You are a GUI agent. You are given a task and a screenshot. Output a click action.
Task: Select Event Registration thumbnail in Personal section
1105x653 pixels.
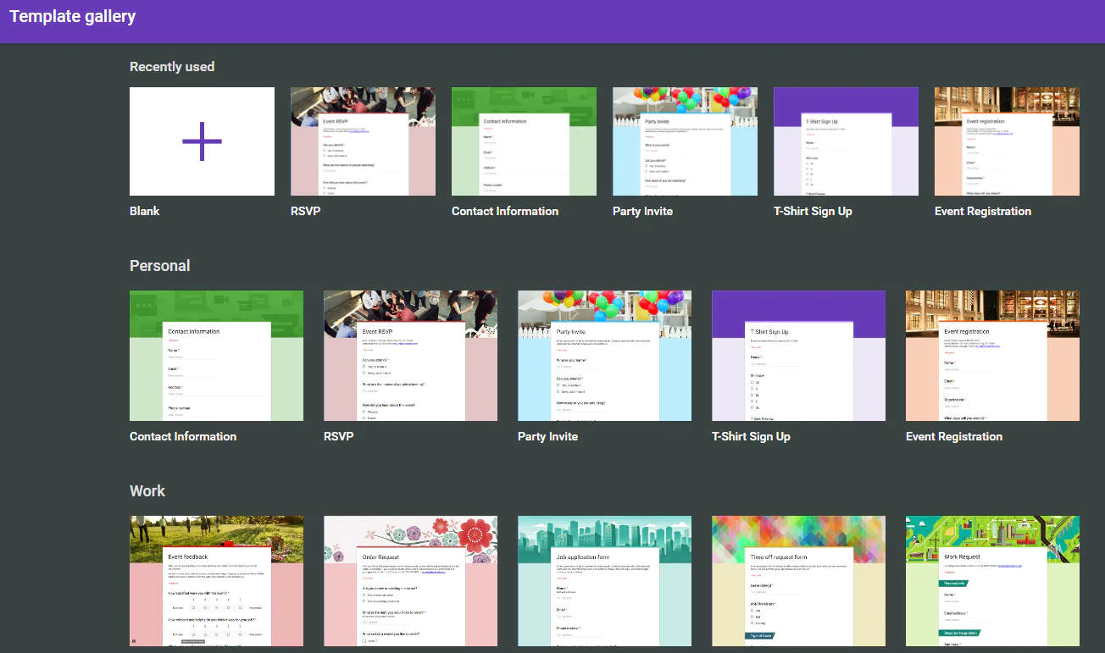point(992,356)
